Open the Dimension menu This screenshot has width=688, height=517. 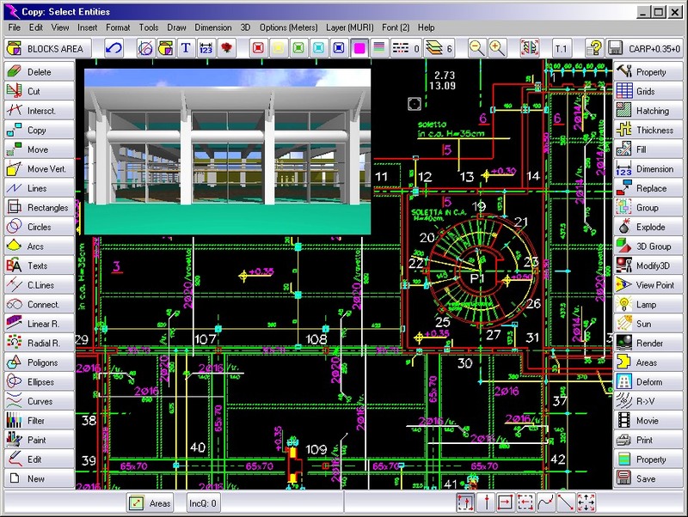(x=212, y=27)
